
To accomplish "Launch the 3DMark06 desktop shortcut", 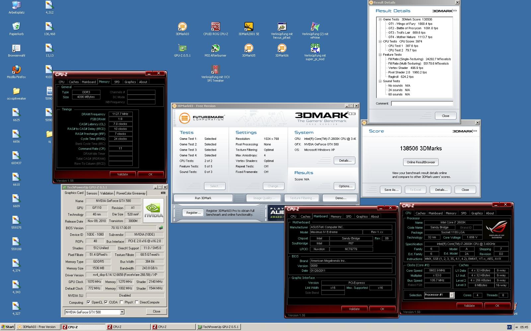I will [282, 48].
